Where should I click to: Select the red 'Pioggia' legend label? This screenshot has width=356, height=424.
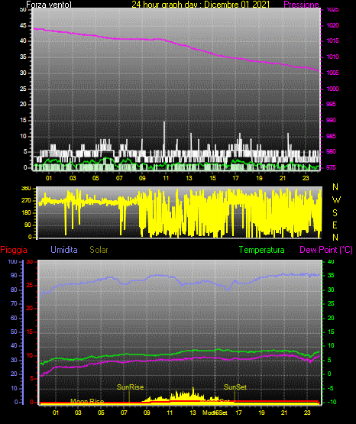(x=14, y=250)
